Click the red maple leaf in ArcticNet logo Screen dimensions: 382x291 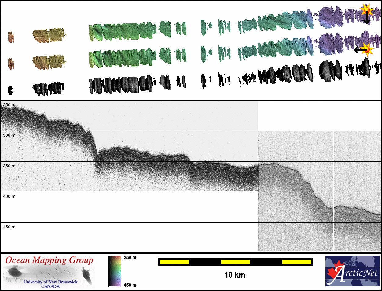(334, 271)
